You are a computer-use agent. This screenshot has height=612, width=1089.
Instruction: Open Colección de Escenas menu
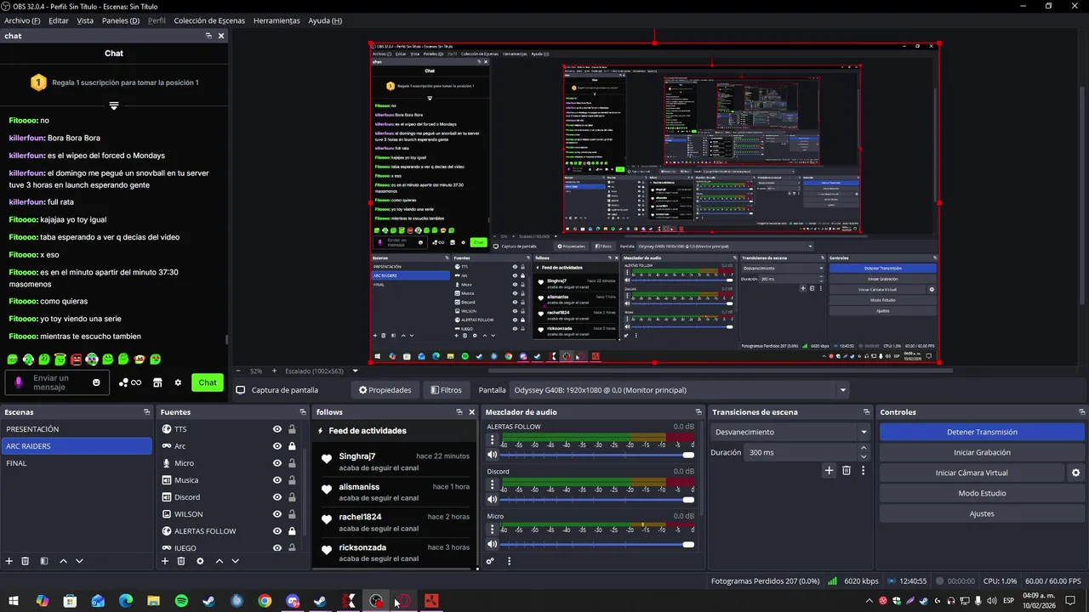pos(209,20)
